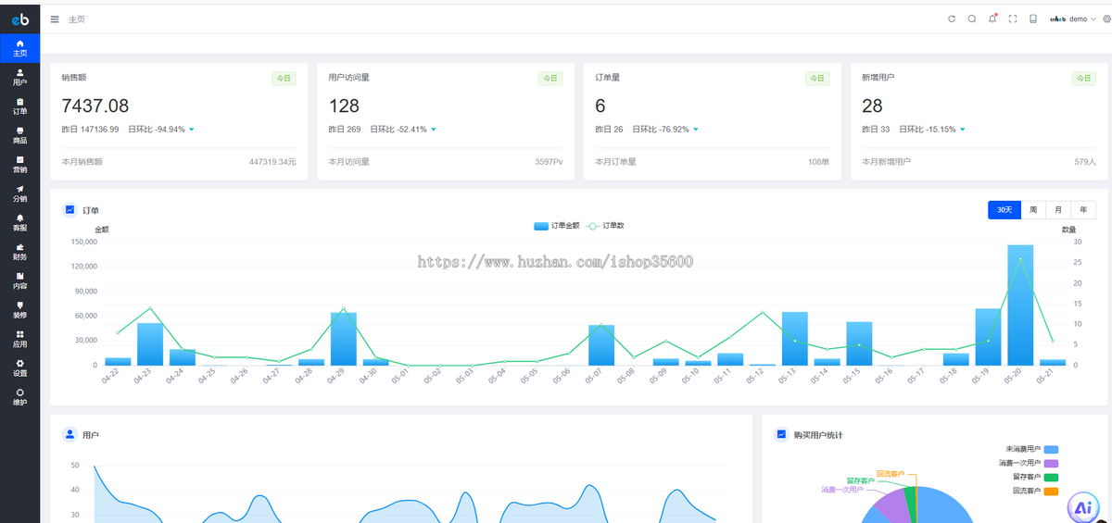
Task: Toggle 回流客户 legend entry
Action: pyautogui.click(x=1035, y=492)
